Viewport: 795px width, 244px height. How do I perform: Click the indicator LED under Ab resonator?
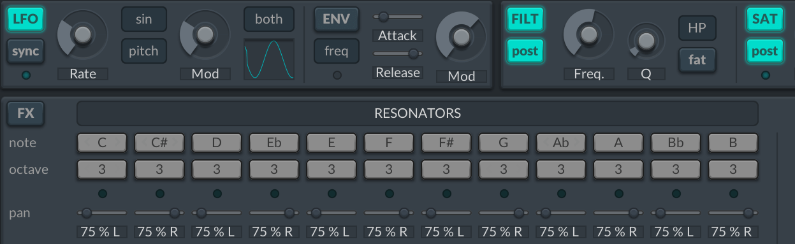coord(561,194)
